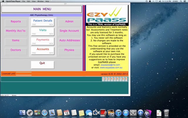Click FIND under Patient Details

pyautogui.click(x=34, y=24)
